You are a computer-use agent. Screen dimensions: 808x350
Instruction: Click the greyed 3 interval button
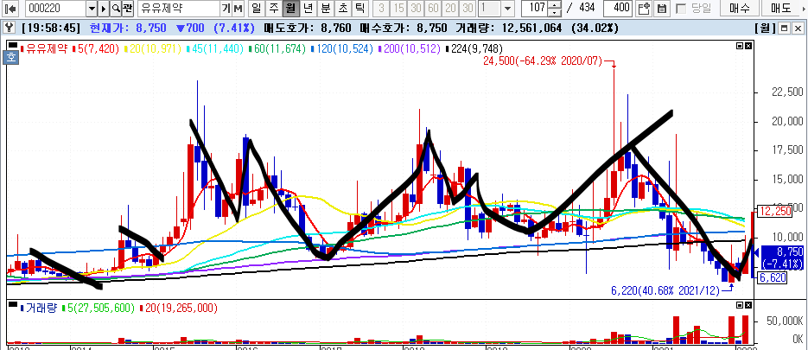[x=381, y=9]
